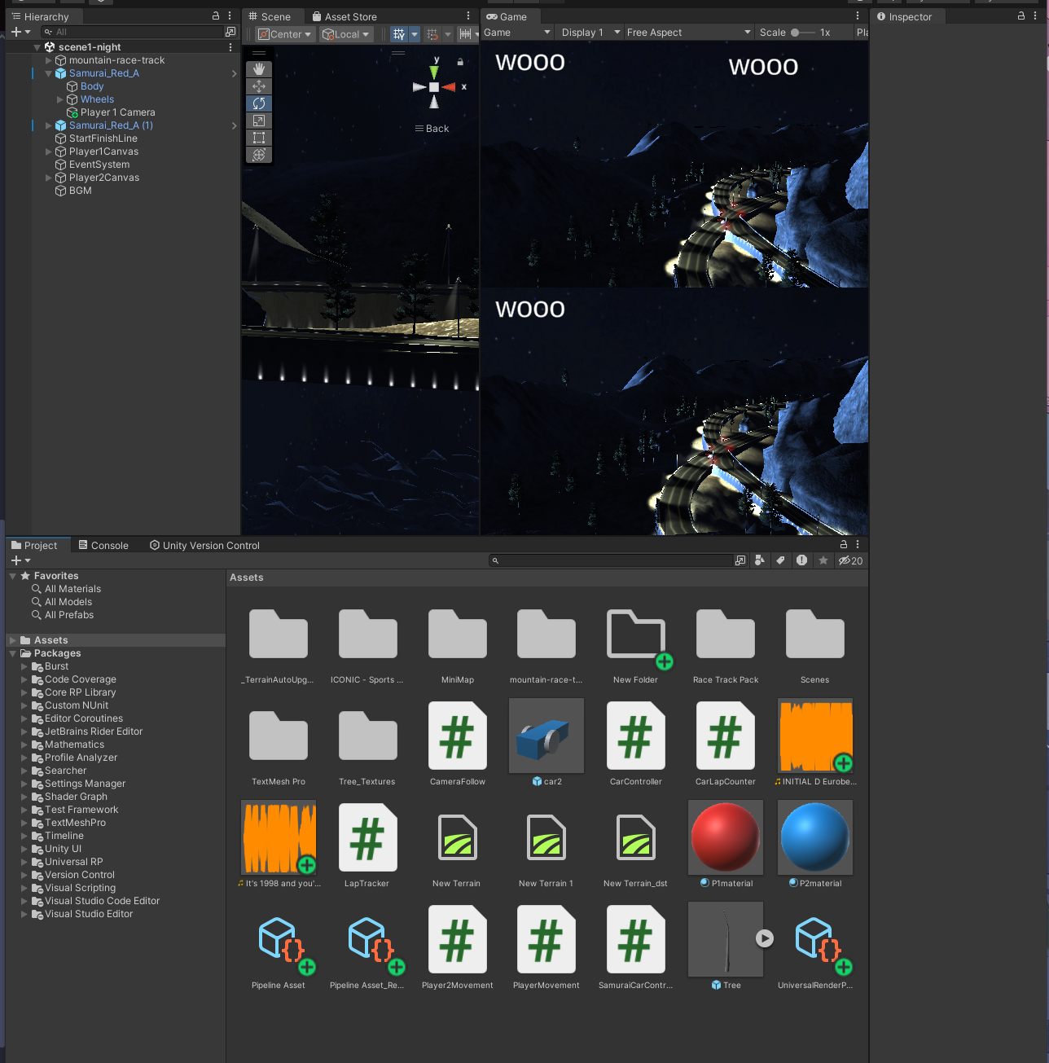Image resolution: width=1049 pixels, height=1063 pixels.
Task: Filter favorites with the star icon
Action: click(x=823, y=560)
